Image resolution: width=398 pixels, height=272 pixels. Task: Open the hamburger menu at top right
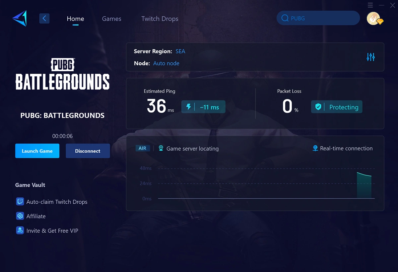point(370,5)
